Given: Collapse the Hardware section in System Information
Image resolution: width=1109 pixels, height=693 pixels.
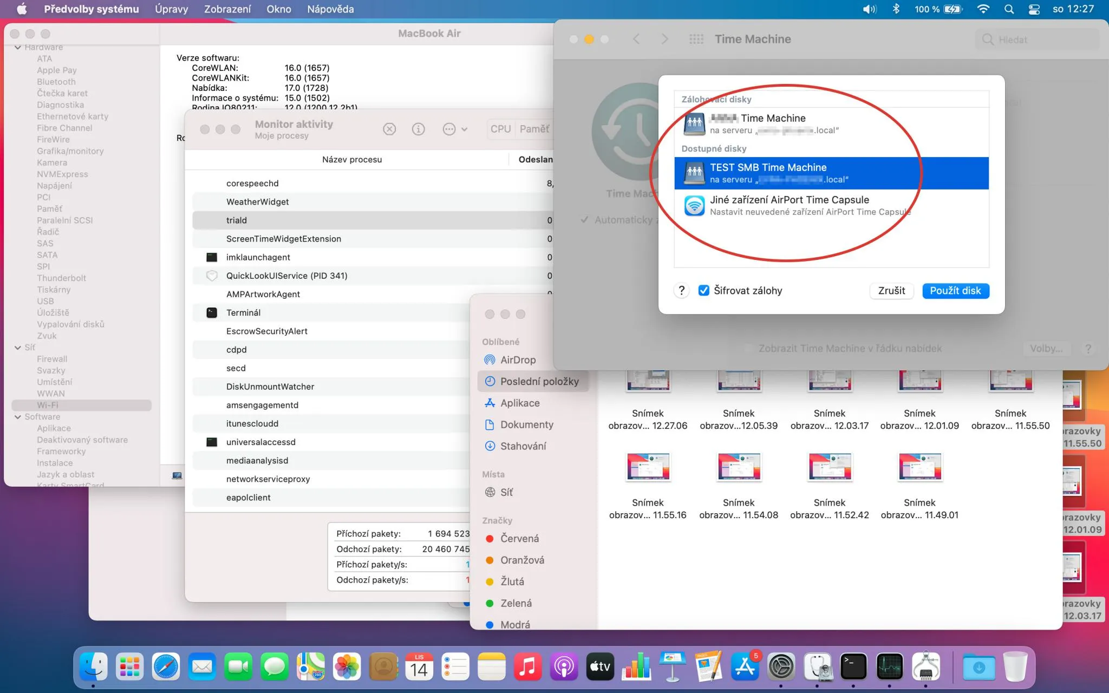Looking at the screenshot, I should point(18,47).
